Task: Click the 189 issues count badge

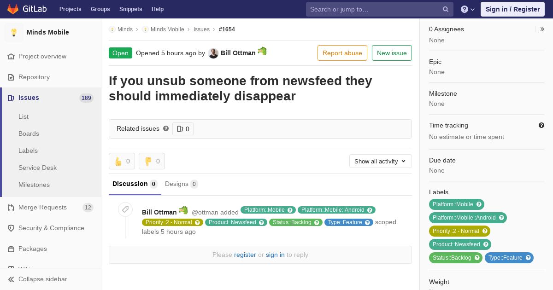Action: point(86,98)
